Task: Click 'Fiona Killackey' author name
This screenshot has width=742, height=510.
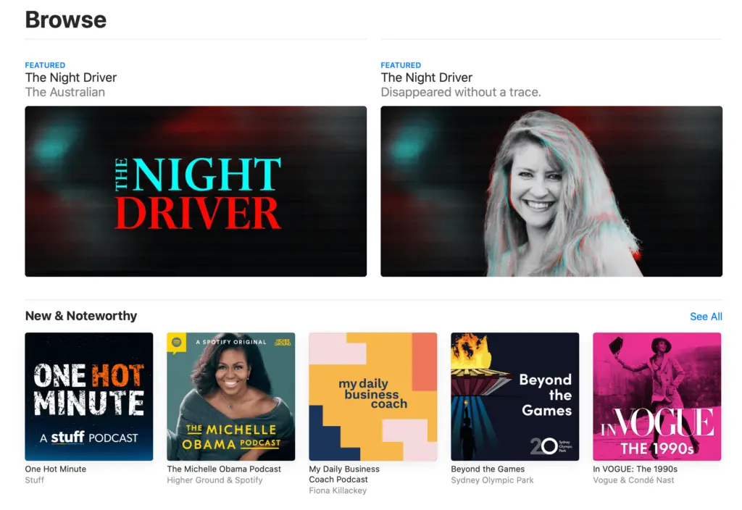Action: (x=338, y=490)
